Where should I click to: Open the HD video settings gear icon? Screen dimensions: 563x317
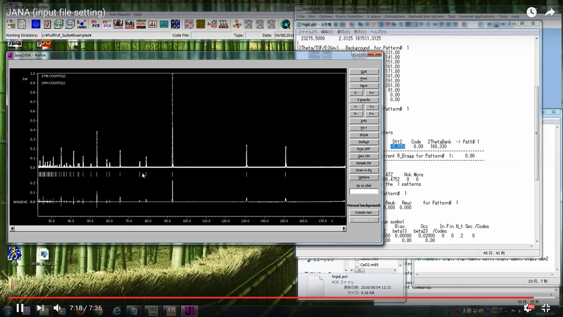[x=528, y=308]
